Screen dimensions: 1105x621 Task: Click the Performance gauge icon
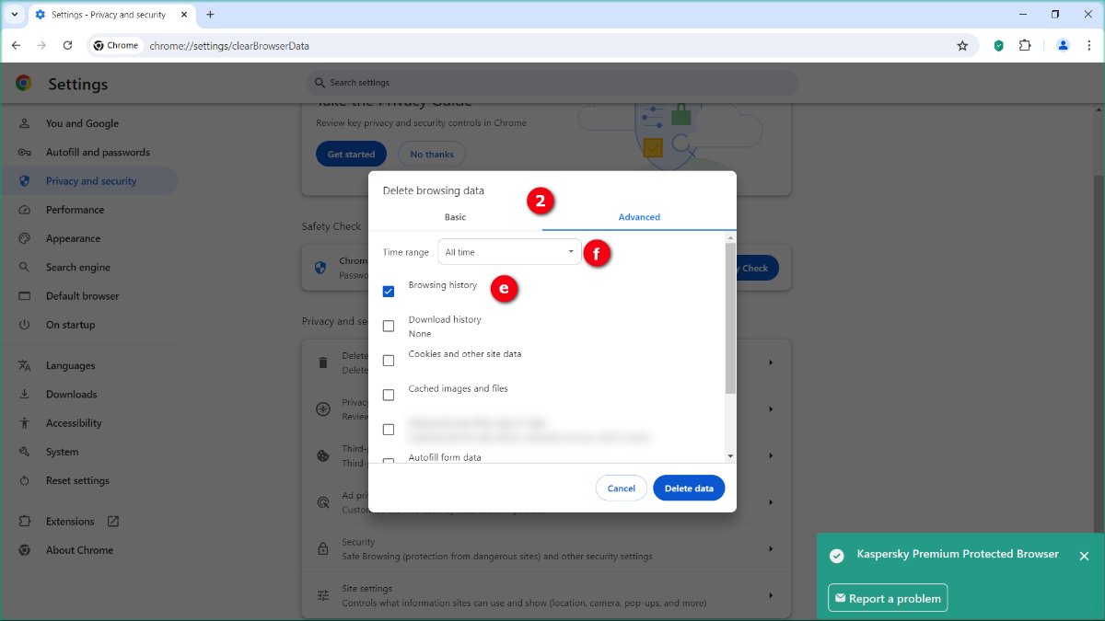point(25,210)
